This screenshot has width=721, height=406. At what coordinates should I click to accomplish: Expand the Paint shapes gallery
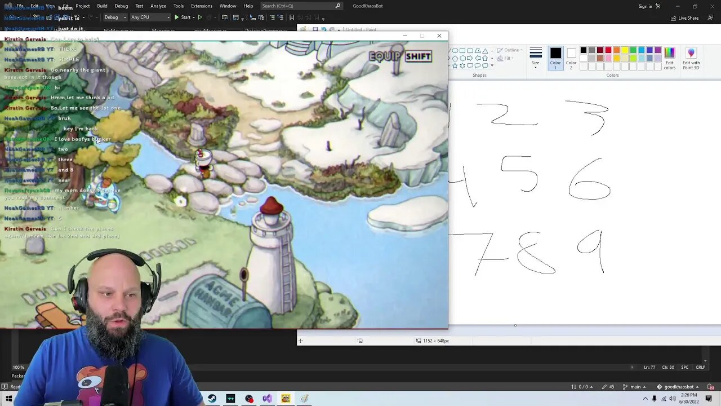pos(492,65)
